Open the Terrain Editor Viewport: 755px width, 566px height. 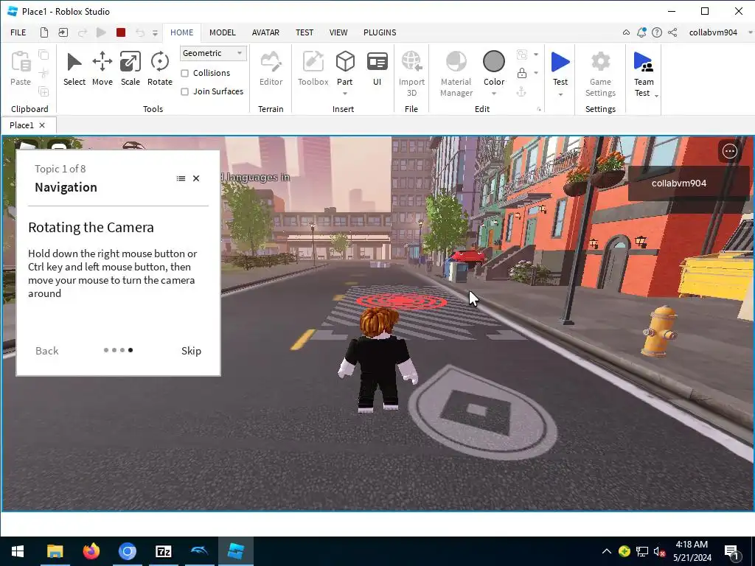coord(271,69)
